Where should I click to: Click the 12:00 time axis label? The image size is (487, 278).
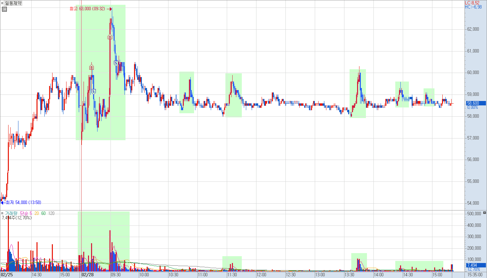[x=261, y=275]
